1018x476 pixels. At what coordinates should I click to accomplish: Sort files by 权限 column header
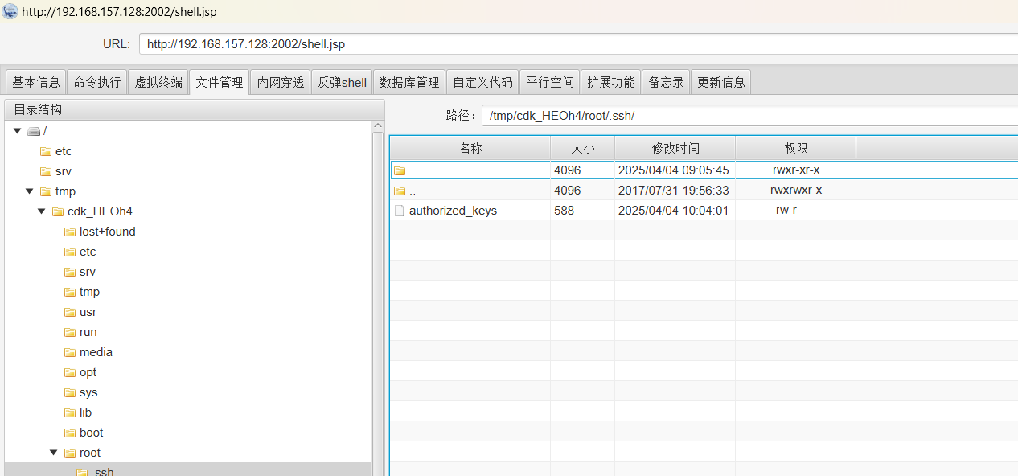[795, 148]
